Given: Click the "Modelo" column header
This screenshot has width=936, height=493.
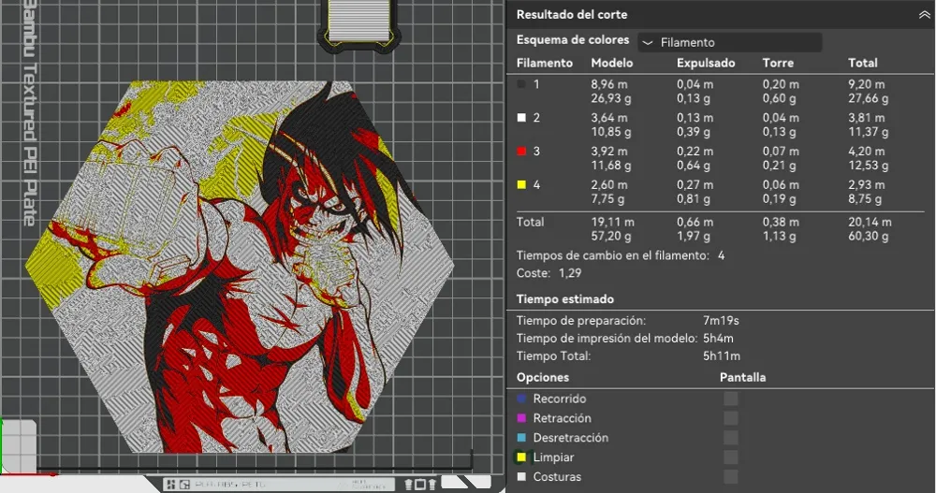Looking at the screenshot, I should click(x=612, y=63).
